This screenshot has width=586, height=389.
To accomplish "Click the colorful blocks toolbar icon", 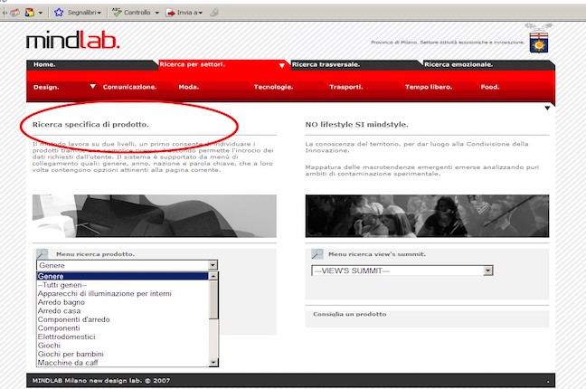I will (x=30, y=13).
